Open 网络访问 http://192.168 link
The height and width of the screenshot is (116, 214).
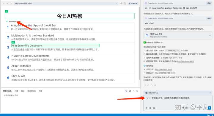(165, 73)
